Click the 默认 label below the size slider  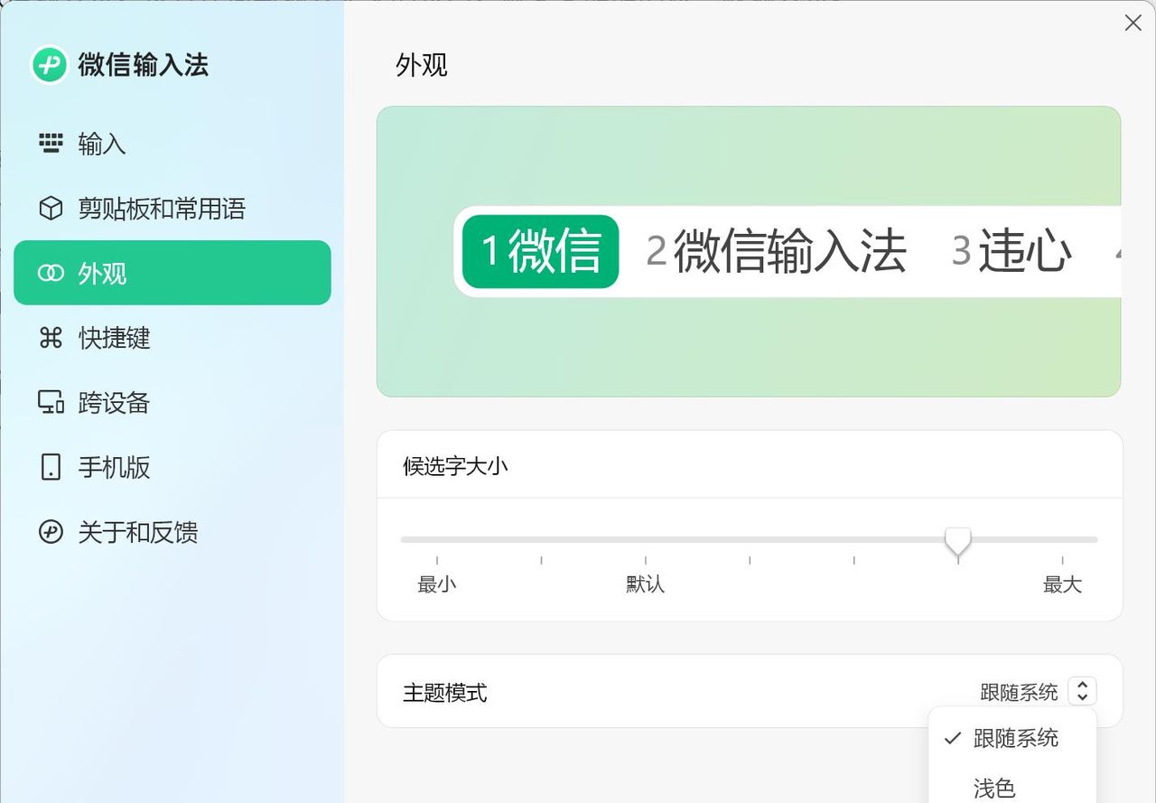point(645,584)
